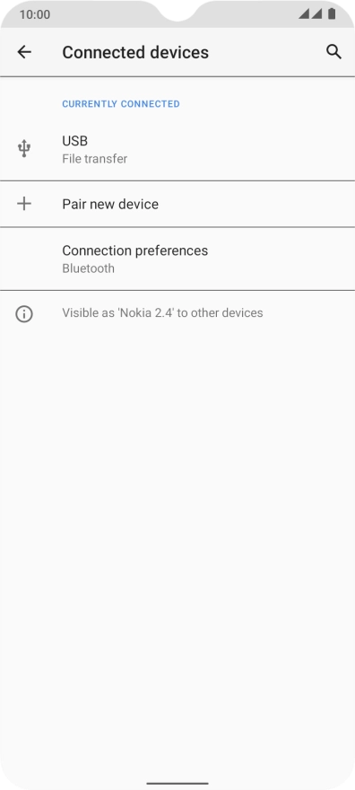Tap the battery status icon

click(332, 13)
